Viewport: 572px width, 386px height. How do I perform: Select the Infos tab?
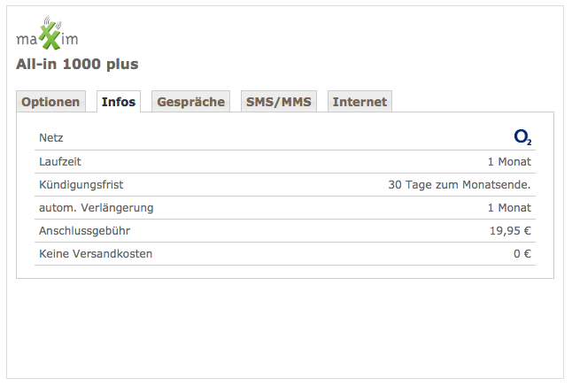[119, 102]
